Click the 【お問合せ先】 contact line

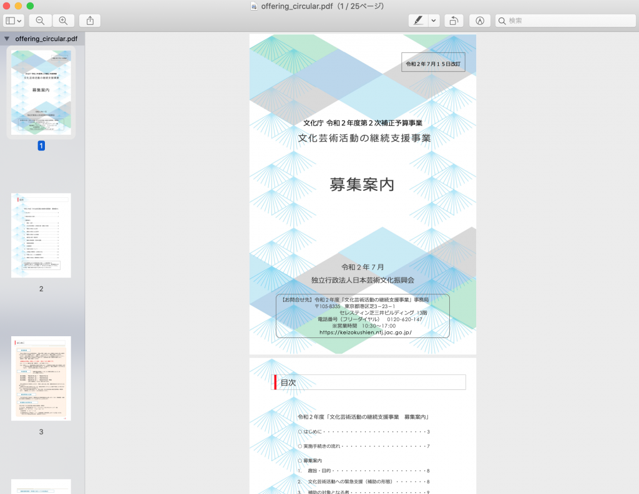pos(354,300)
